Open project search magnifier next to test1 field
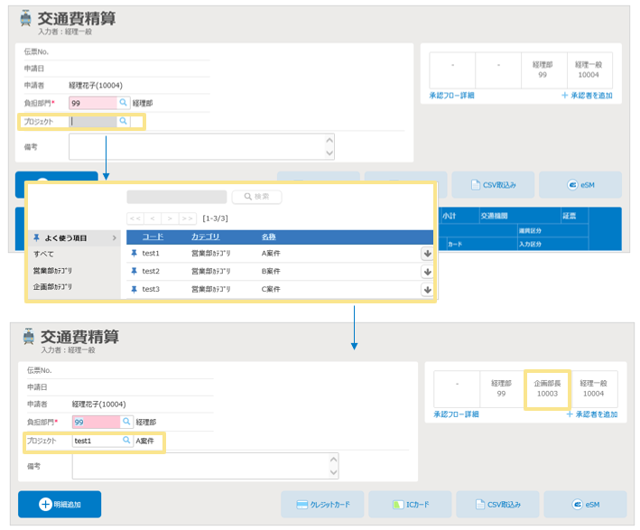Image resolution: width=640 pixels, height=530 pixels. point(127,441)
